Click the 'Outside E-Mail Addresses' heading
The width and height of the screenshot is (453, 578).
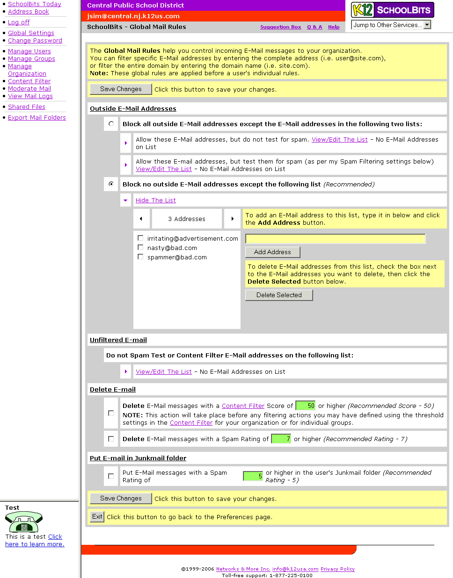133,108
